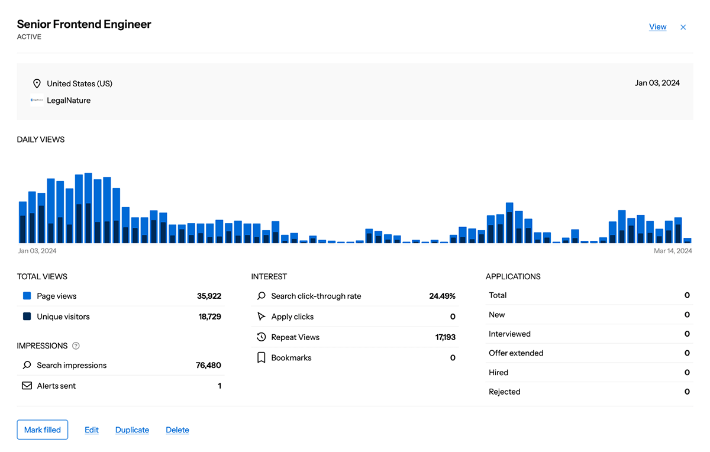
Task: Click the Search click-through rate magnifier icon
Action: (261, 296)
